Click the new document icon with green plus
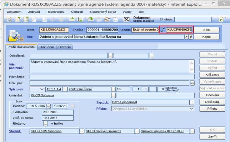The width and height of the screenshot is (230, 142). coord(18,19)
